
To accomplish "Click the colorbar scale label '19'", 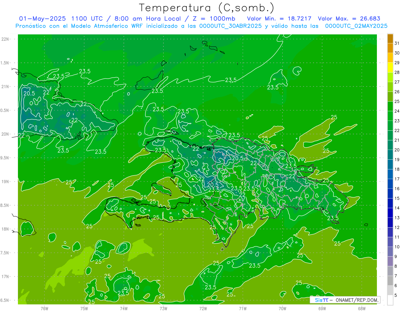I will pyautogui.click(x=397, y=160).
